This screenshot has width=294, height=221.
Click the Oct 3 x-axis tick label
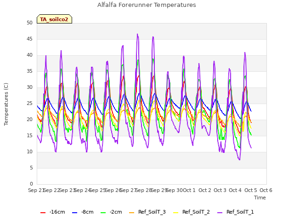point(220,190)
